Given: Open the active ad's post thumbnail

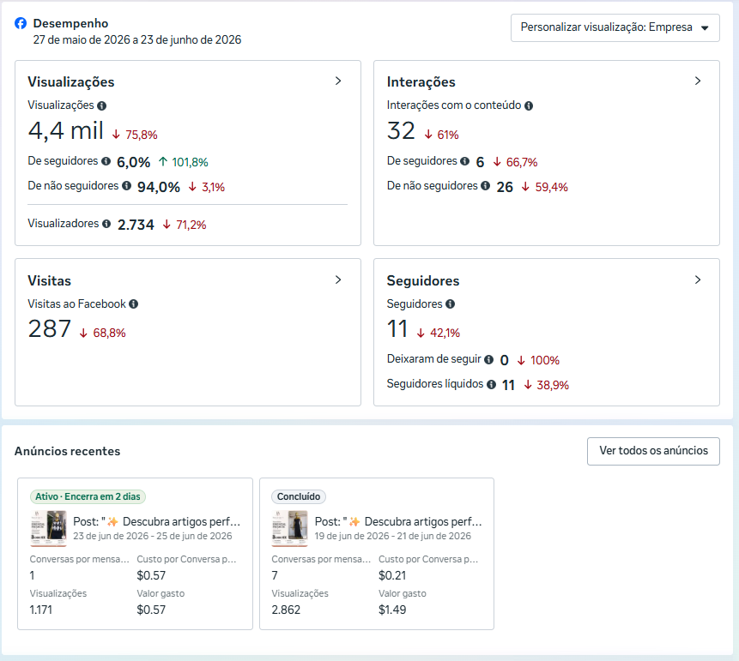Looking at the screenshot, I should 49,528.
